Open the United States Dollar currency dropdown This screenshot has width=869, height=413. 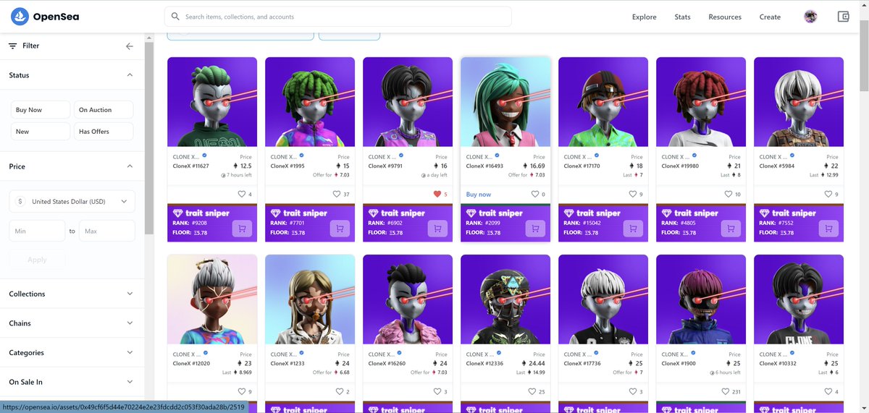coord(72,202)
